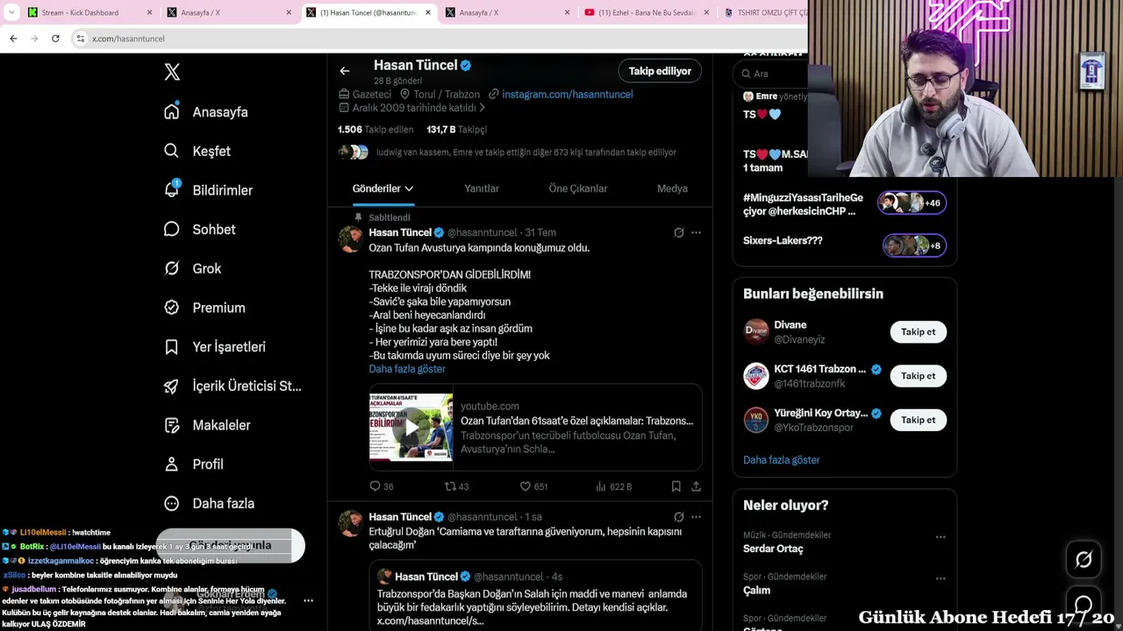This screenshot has height=631, width=1123.
Task: Open the Daha fazla sidebar menu
Action: pos(211,503)
